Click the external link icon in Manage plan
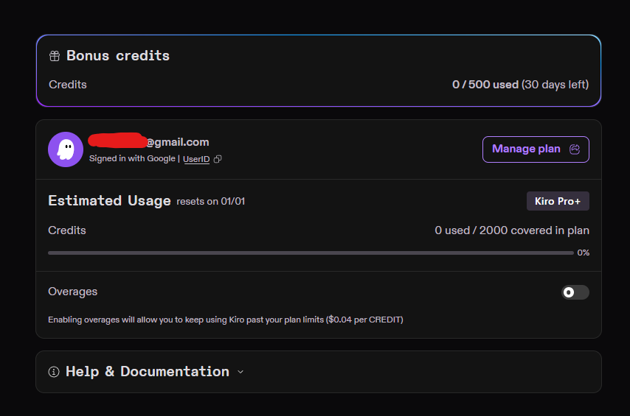The height and width of the screenshot is (416, 630). point(575,149)
